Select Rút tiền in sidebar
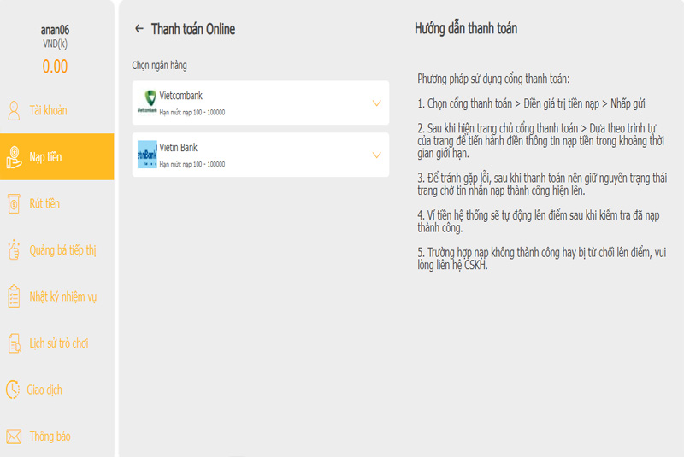This screenshot has width=684, height=457. click(x=44, y=204)
